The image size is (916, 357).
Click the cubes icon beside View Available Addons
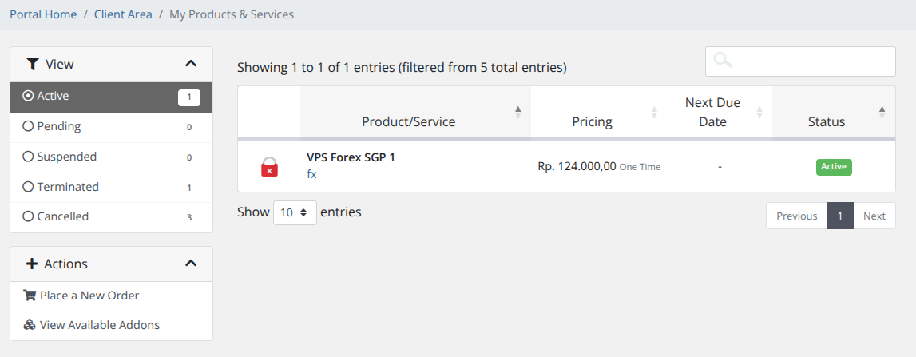[x=30, y=325]
